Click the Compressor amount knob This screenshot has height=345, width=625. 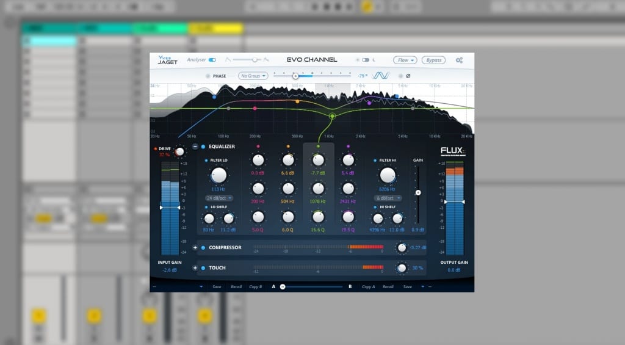pyautogui.click(x=402, y=248)
